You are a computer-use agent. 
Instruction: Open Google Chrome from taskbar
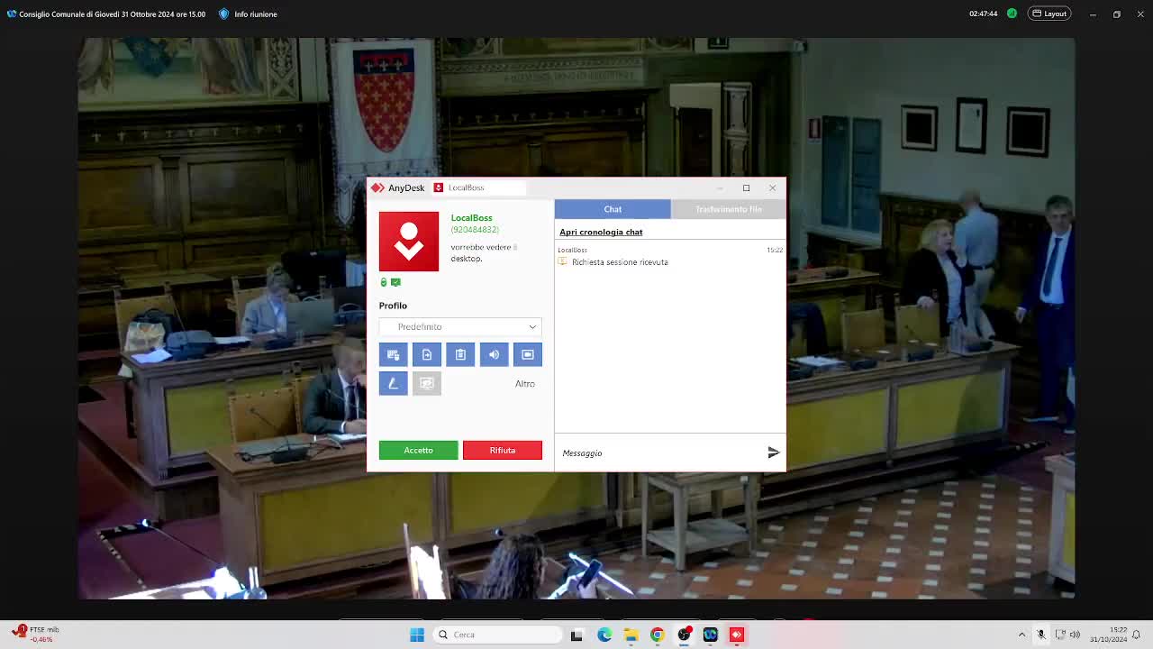click(x=657, y=635)
